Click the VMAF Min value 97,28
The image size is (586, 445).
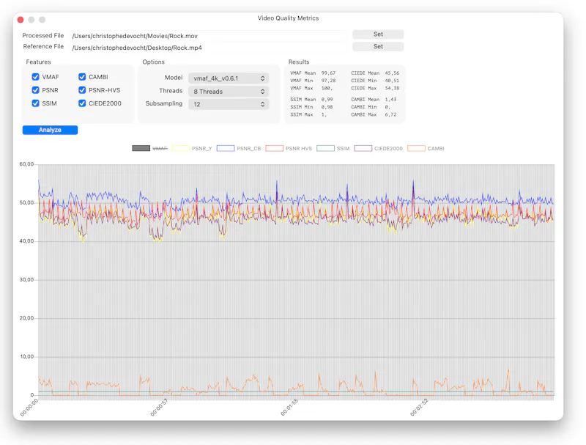[x=328, y=81]
